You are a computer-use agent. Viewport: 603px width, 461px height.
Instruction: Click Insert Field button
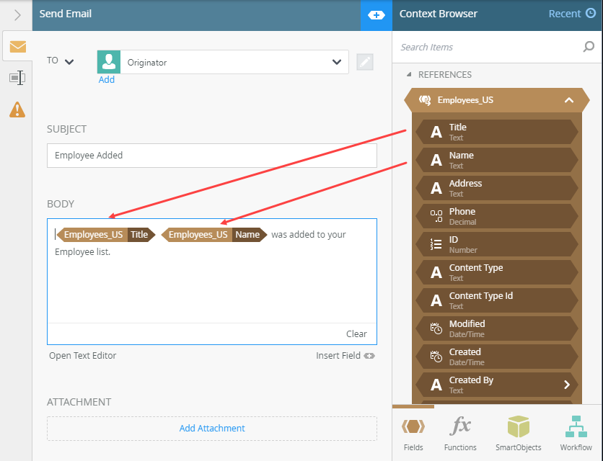pyautogui.click(x=345, y=356)
